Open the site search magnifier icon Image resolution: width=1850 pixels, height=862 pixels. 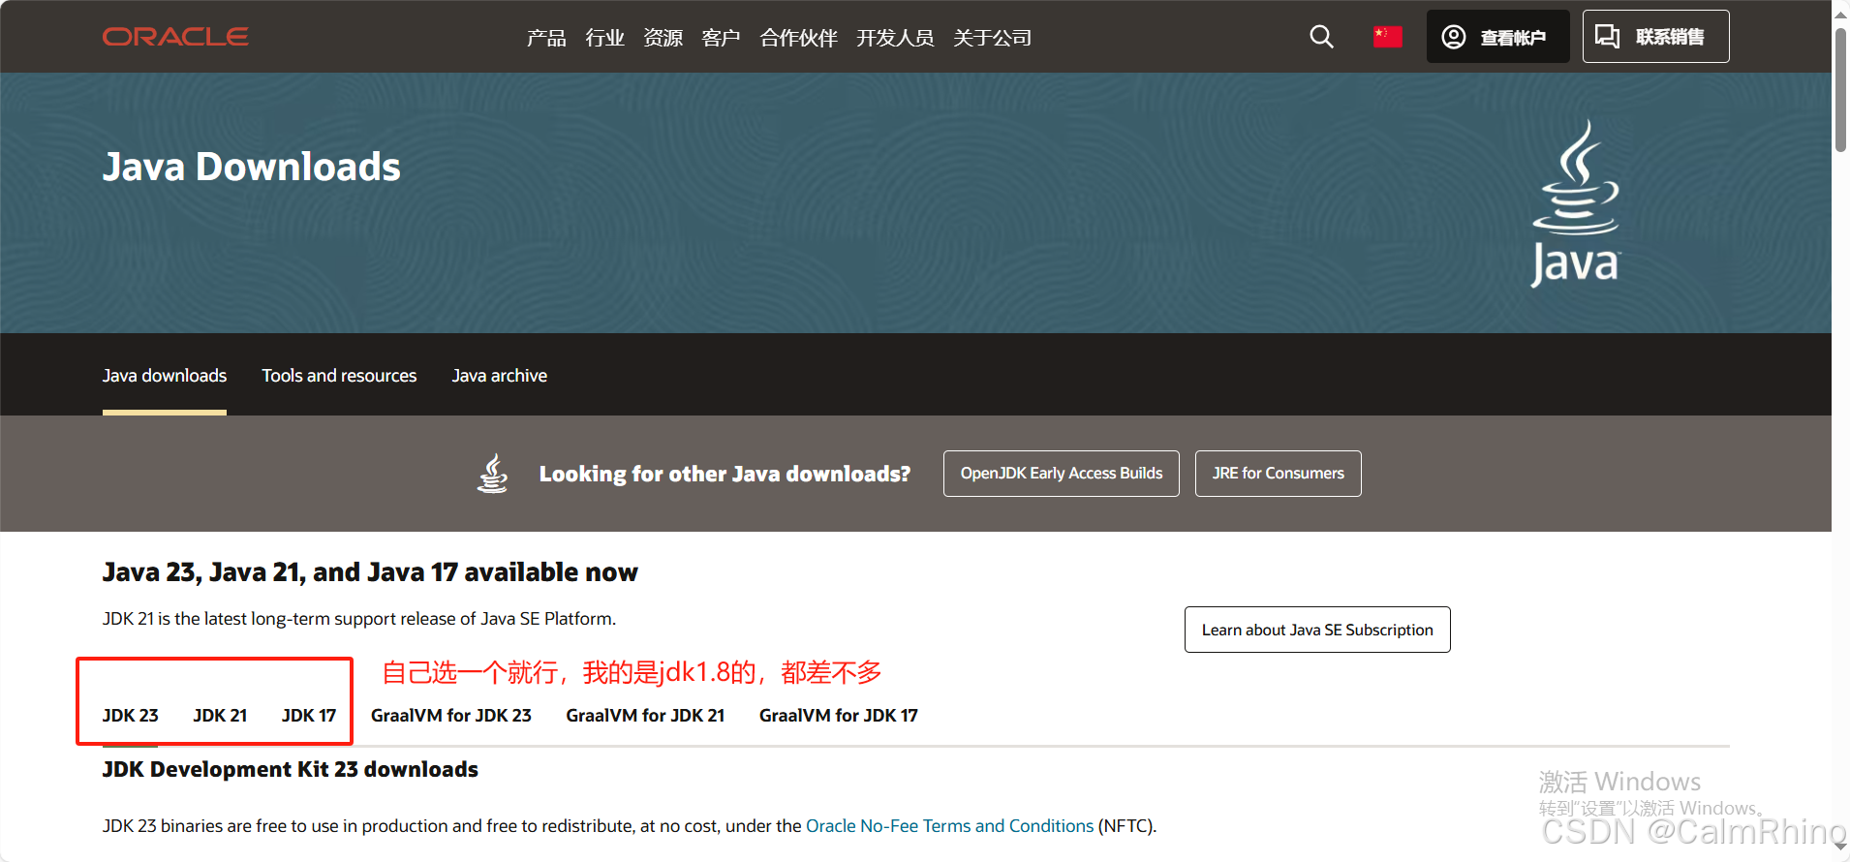coord(1321,37)
